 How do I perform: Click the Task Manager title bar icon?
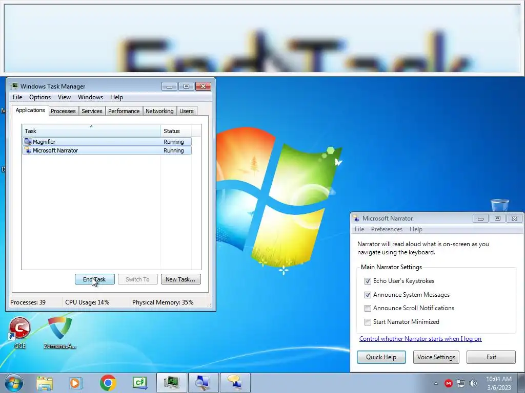click(x=14, y=86)
